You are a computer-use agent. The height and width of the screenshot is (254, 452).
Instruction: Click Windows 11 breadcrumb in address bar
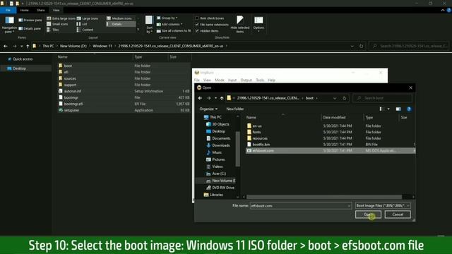(102, 46)
